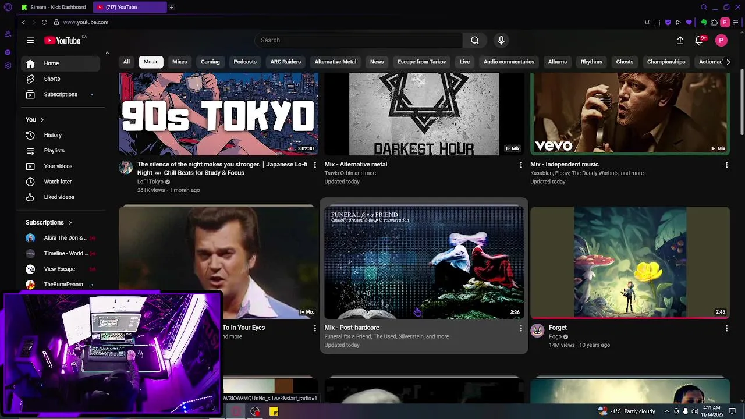Select the Championships filter chip
The height and width of the screenshot is (419, 745).
[666, 62]
